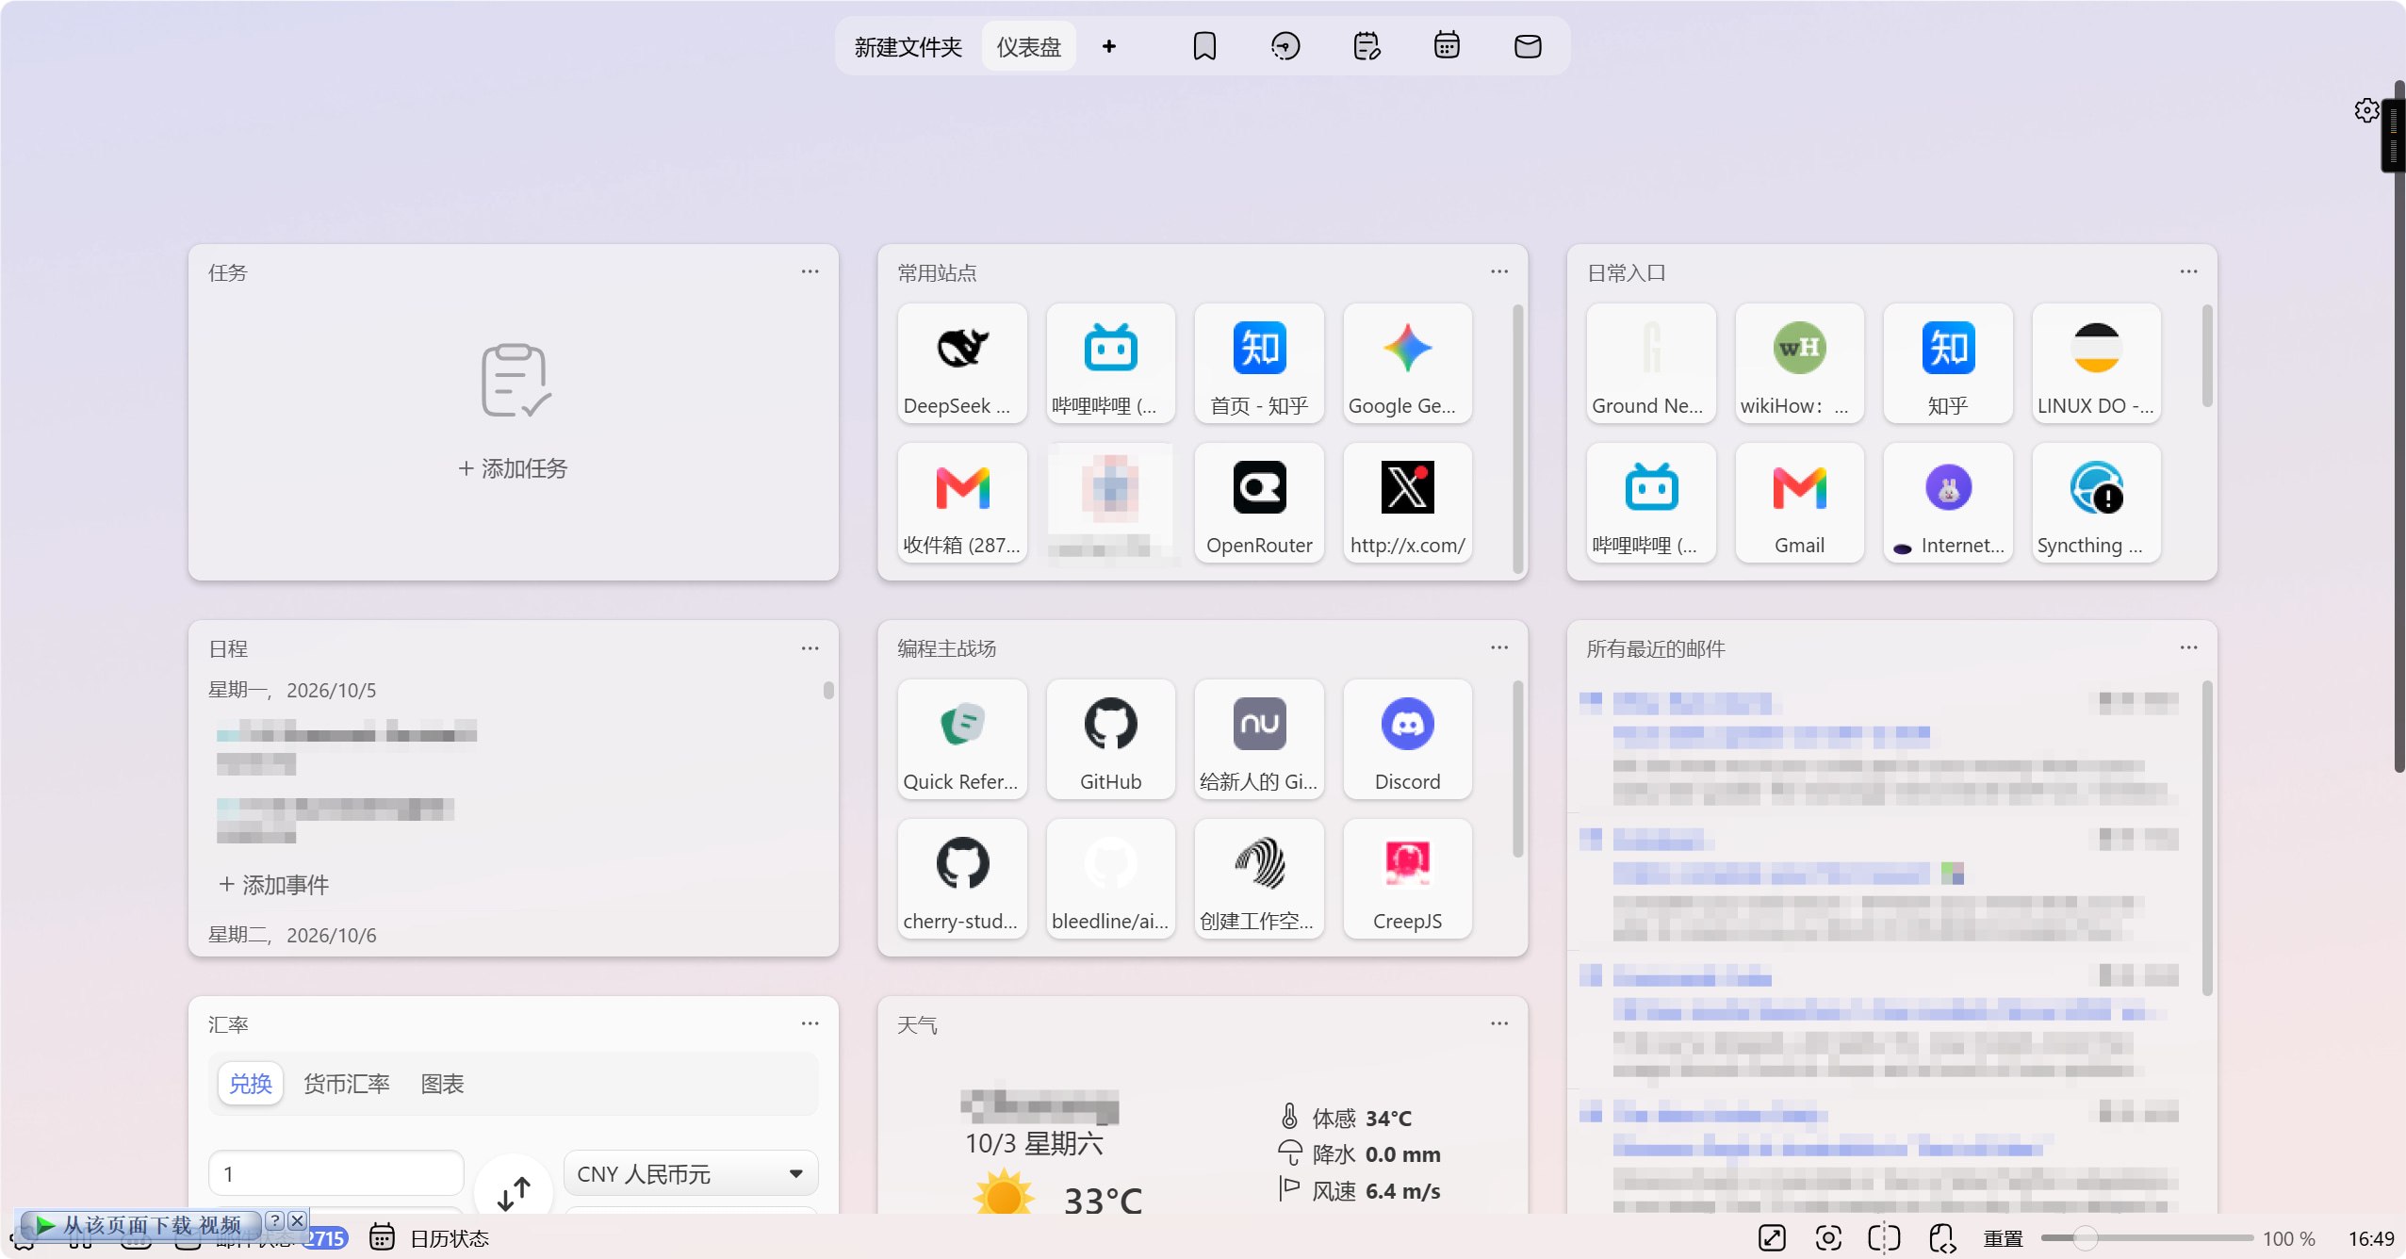Click + 添加事件 in 日程
The image size is (2406, 1259).
[x=273, y=884]
